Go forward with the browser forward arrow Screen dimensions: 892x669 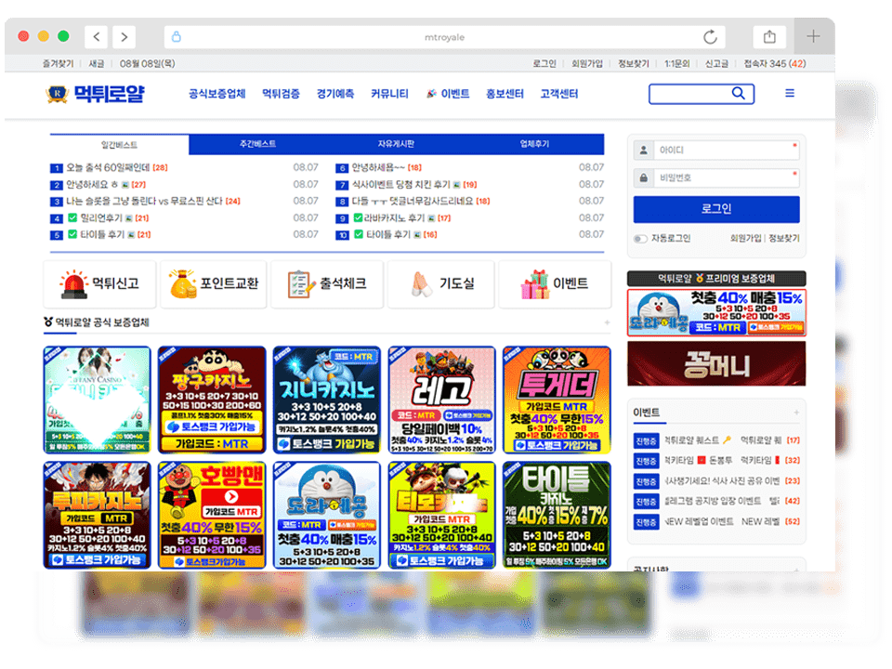(124, 37)
